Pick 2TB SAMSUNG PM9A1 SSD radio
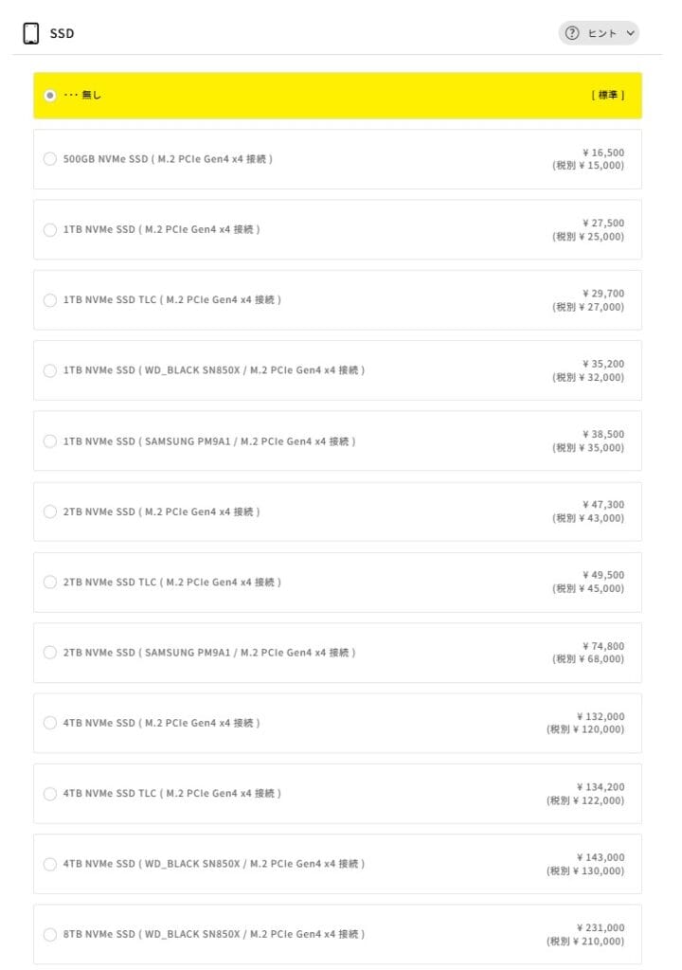Viewport: 682px width, 970px height. (50, 653)
